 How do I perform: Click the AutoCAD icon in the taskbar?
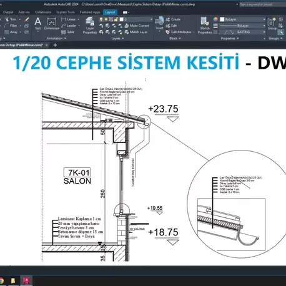coord(27,281)
